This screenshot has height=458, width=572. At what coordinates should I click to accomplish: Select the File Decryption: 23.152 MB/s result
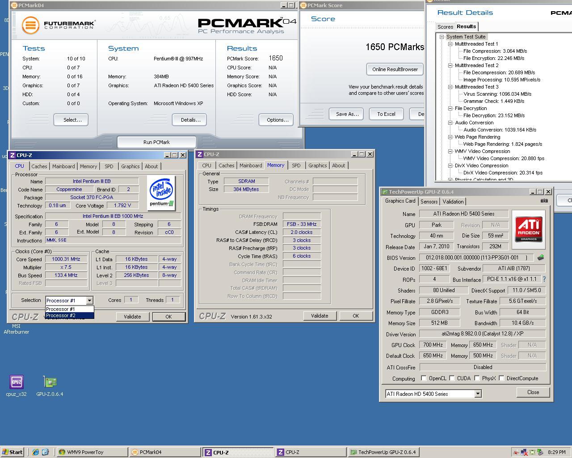[x=494, y=115]
